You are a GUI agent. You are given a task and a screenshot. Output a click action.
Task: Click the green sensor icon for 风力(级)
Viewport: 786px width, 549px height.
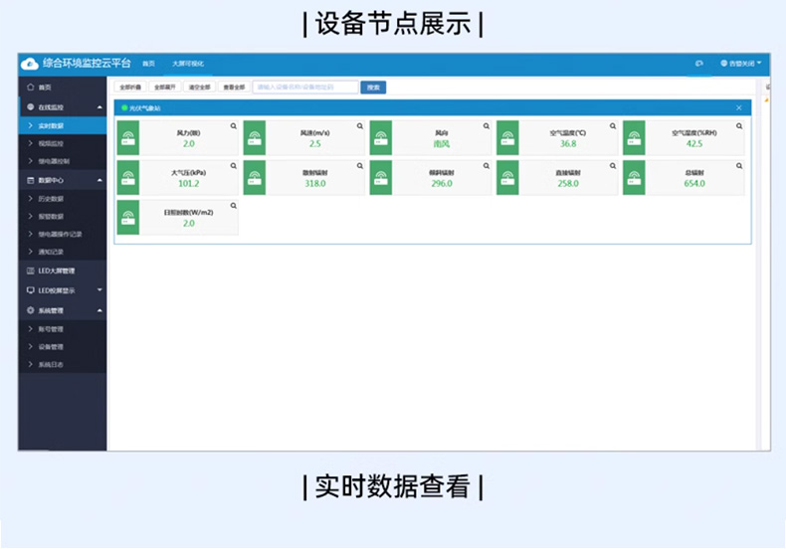point(128,138)
